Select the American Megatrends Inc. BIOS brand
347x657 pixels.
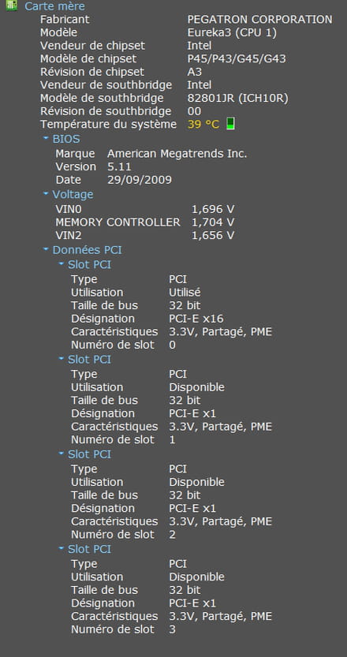click(177, 154)
